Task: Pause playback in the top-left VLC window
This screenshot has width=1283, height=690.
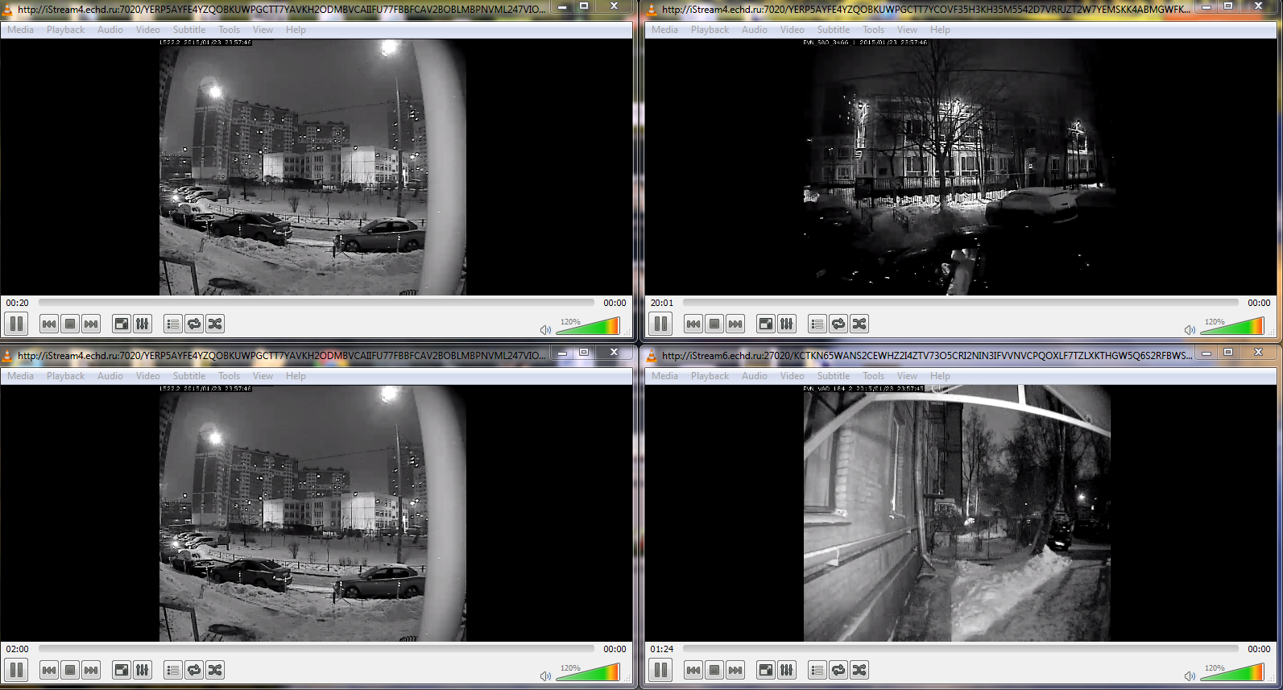Action: tap(16, 324)
